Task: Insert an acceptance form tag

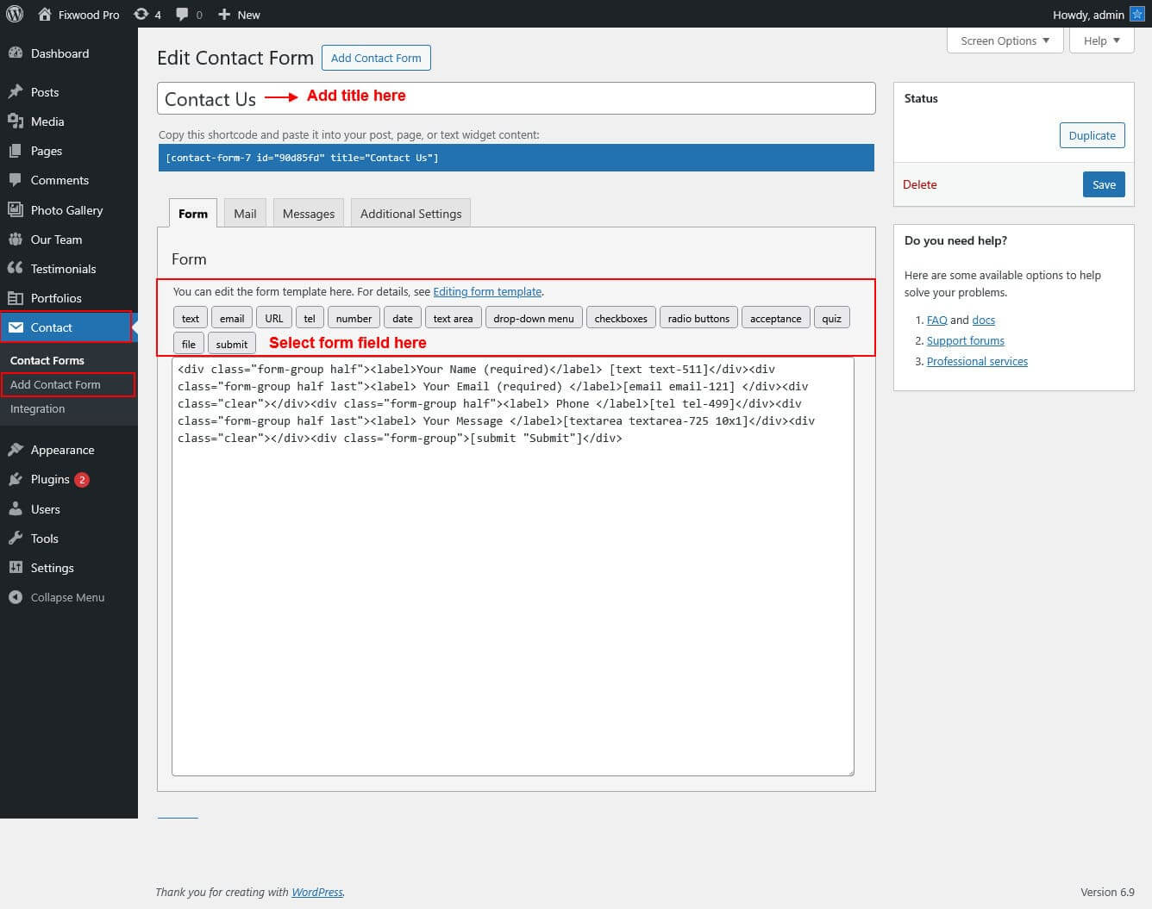Action: (775, 318)
